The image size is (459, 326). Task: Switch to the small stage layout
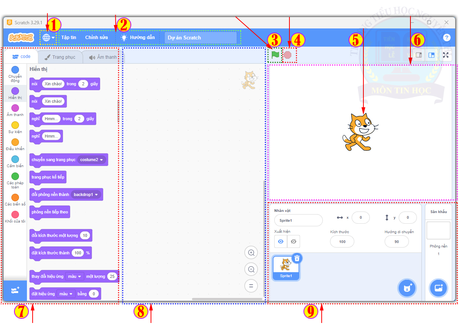pos(419,55)
